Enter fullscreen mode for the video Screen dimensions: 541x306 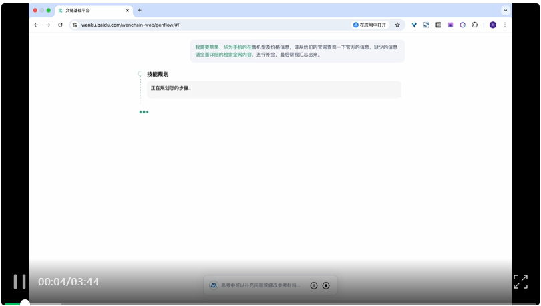click(x=520, y=281)
